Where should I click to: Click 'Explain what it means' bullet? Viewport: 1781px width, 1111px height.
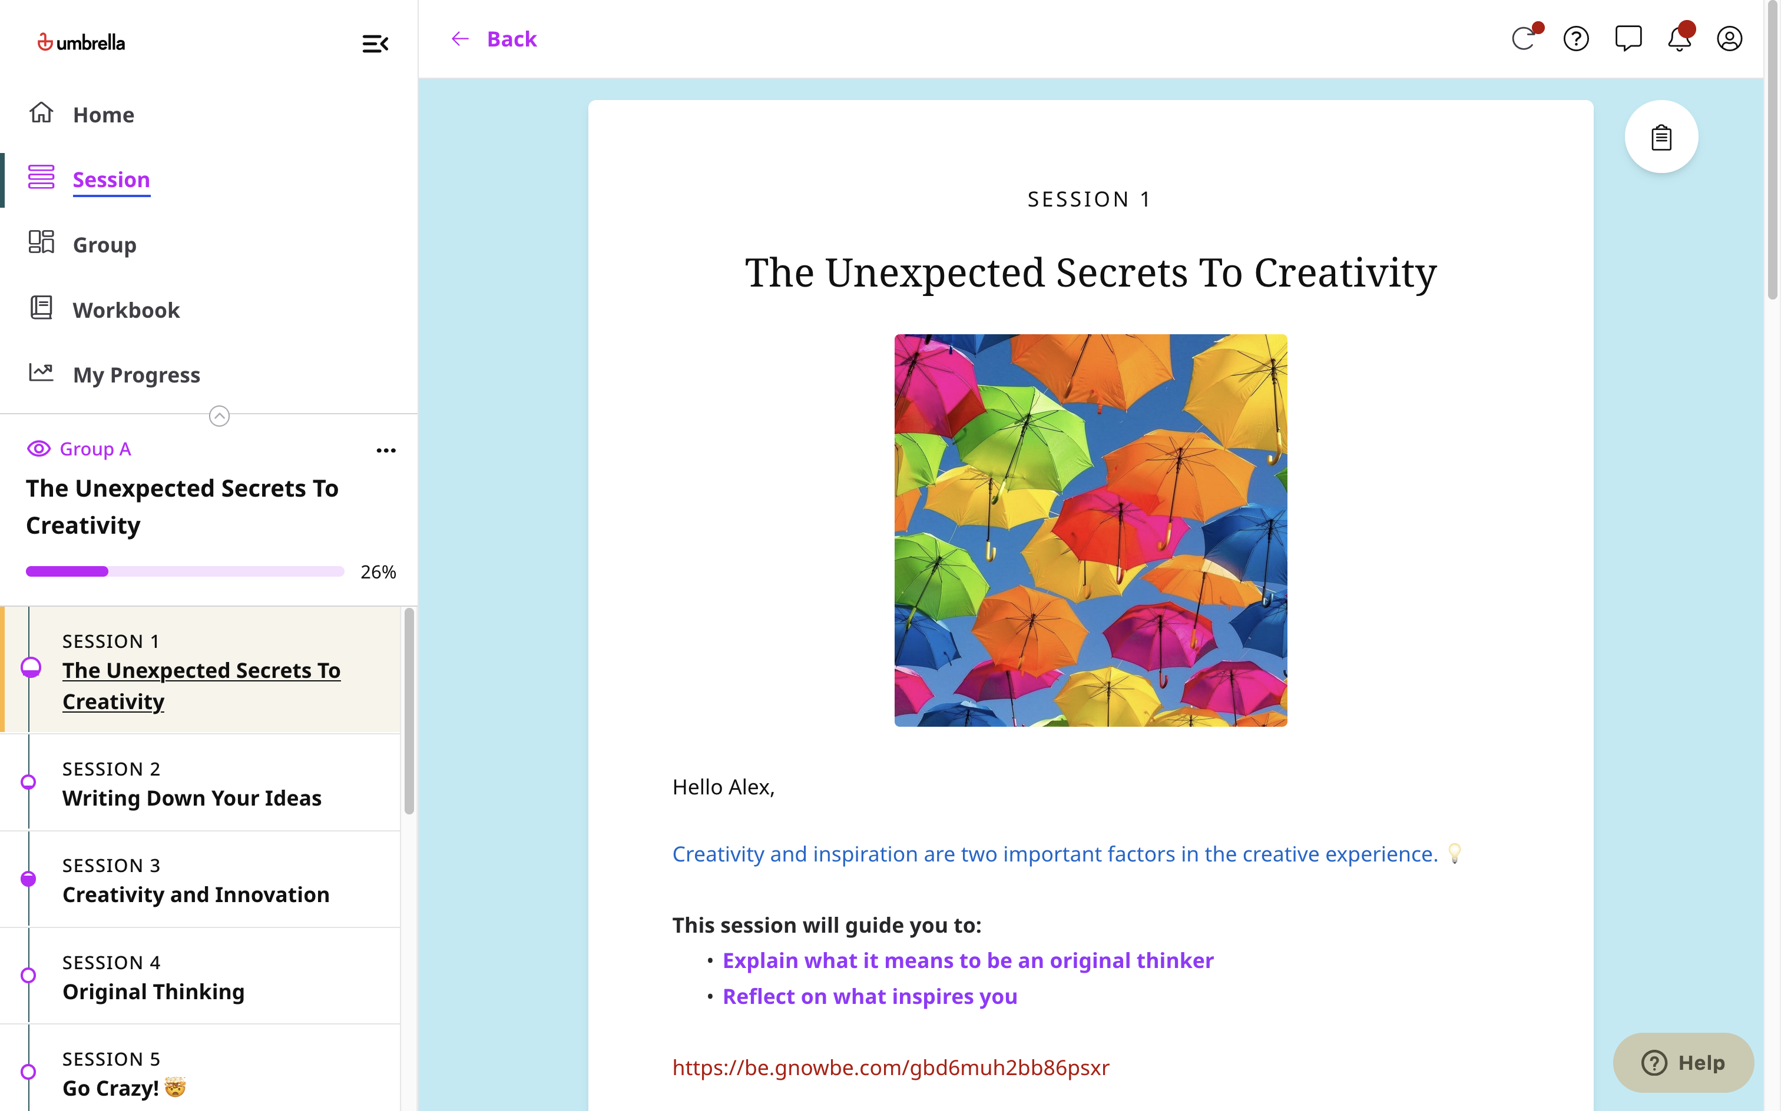(968, 961)
